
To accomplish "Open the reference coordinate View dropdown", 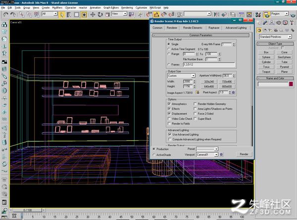I will click(x=125, y=14).
